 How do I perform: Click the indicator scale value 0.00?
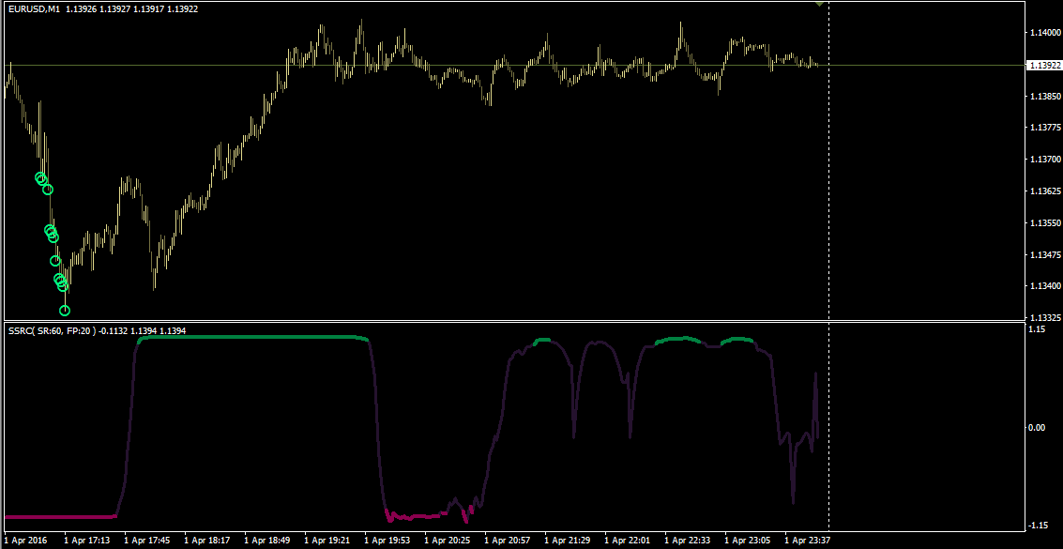point(1038,427)
